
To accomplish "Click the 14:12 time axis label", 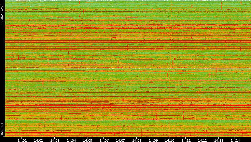I will point(202,140).
